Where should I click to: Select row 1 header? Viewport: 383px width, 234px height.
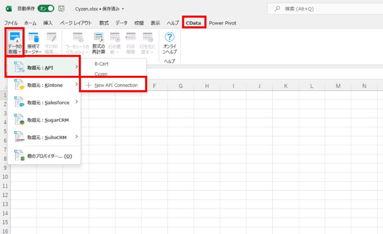(x=5, y=95)
